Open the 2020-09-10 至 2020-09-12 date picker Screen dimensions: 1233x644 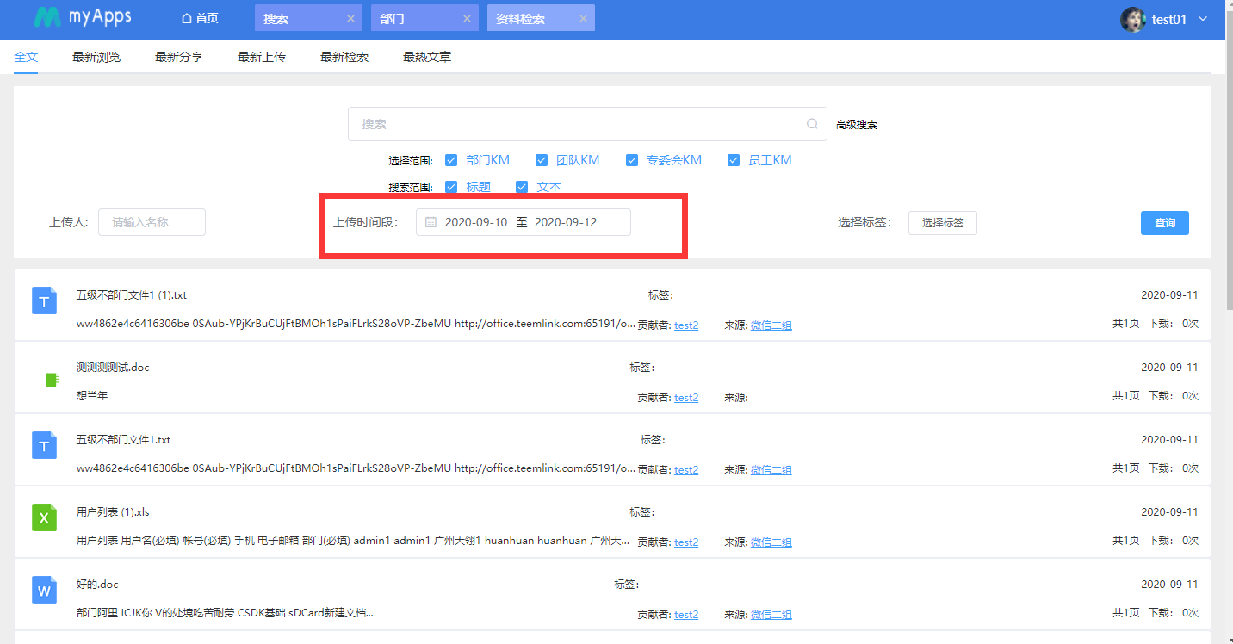click(x=523, y=221)
